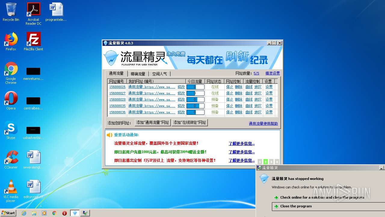Click the 每天都在刷新纪录 banner
Image resolution: width=385 pixels, height=217 pixels.
[227, 58]
